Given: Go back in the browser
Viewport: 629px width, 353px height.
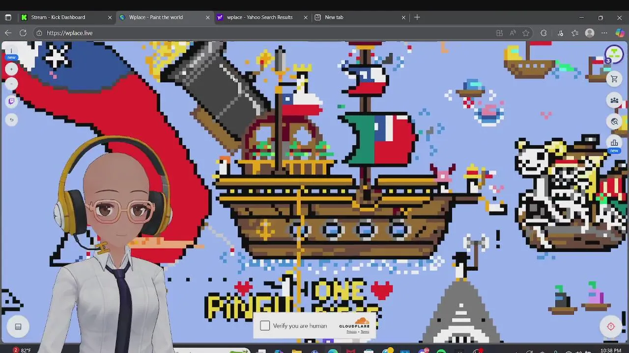Looking at the screenshot, I should 8,33.
